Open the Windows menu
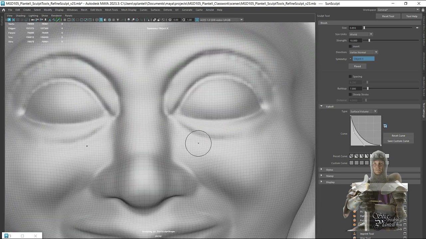Image resolution: width=426 pixels, height=239 pixels. (x=72, y=10)
